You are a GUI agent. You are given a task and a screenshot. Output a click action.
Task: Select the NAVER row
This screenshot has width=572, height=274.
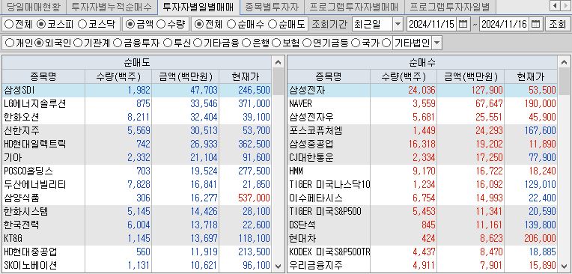point(422,103)
